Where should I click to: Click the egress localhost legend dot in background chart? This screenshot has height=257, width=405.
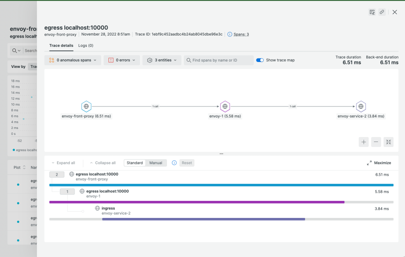[13, 150]
